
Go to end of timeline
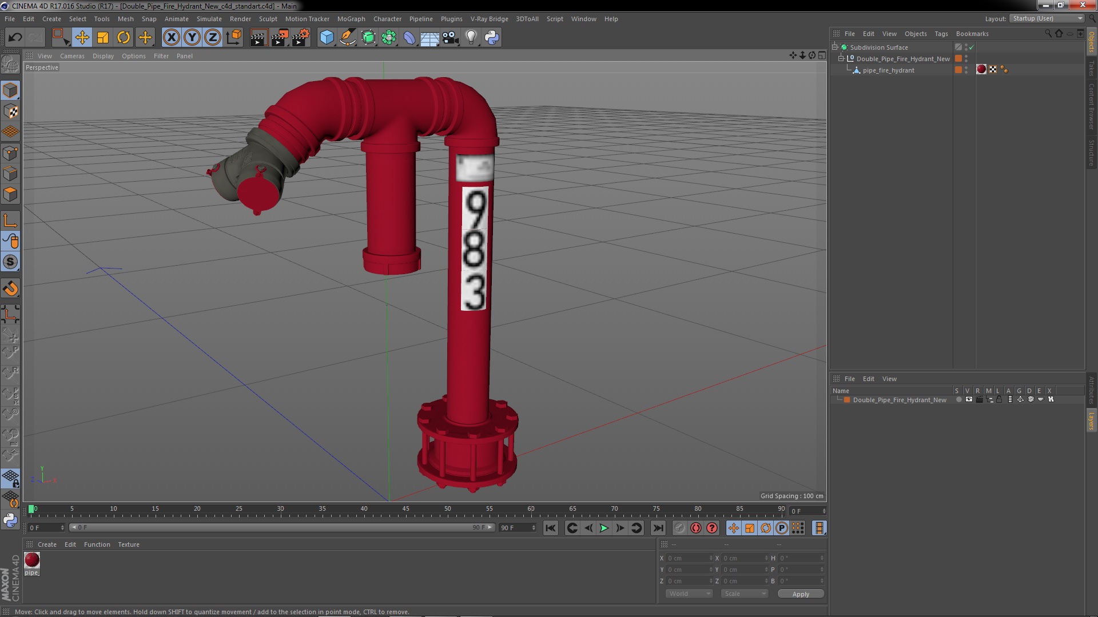(658, 528)
